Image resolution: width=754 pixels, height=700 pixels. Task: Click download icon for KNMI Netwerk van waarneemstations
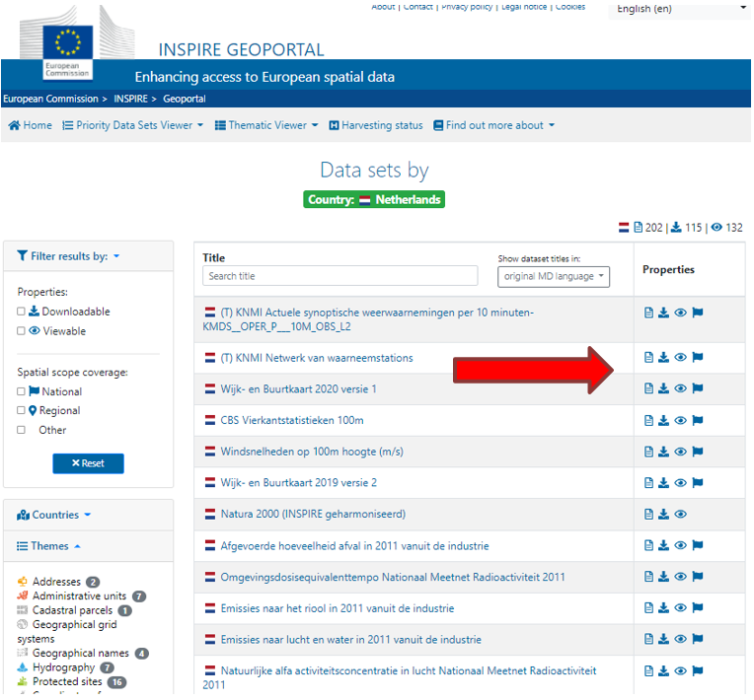coord(663,357)
